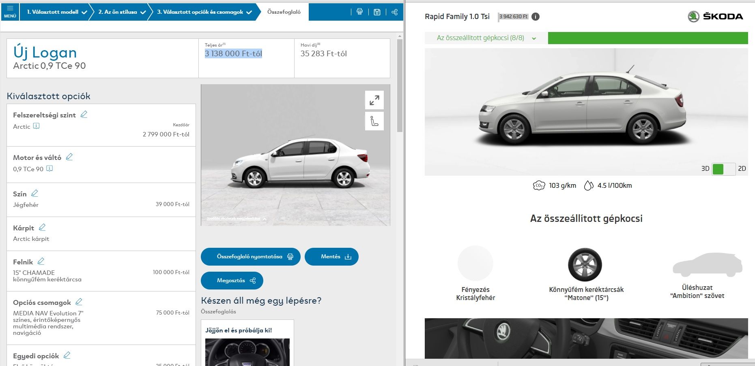Edit Egyedi opciók with pencil icon
755x366 pixels.
[67, 355]
